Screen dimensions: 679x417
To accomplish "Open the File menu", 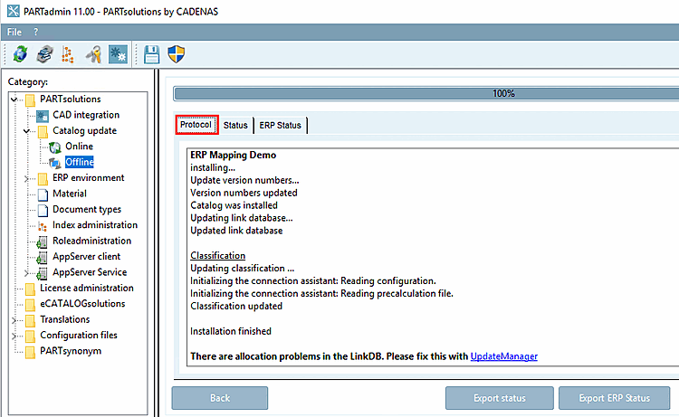I will tap(14, 32).
